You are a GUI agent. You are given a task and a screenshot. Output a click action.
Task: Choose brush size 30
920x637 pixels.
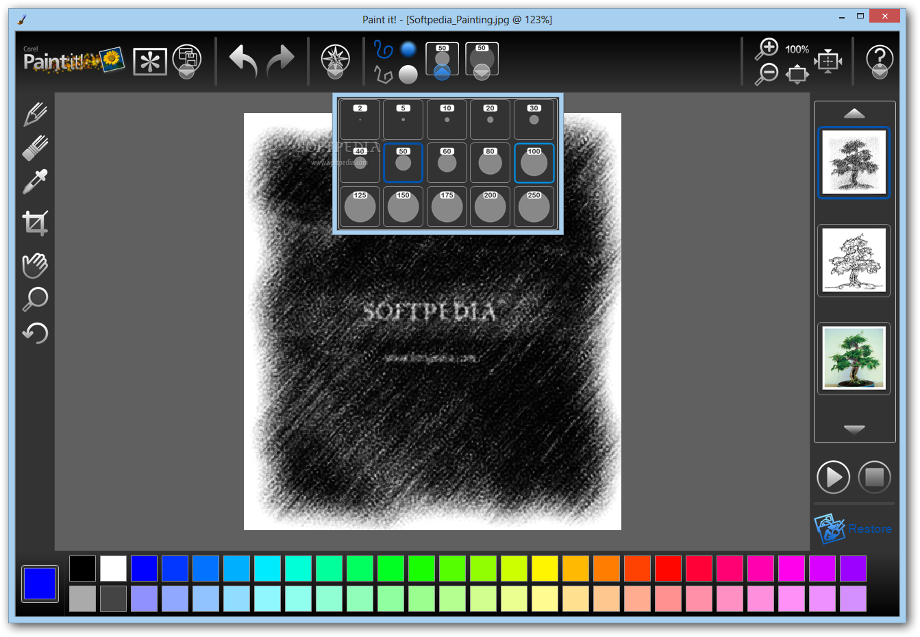(x=534, y=119)
